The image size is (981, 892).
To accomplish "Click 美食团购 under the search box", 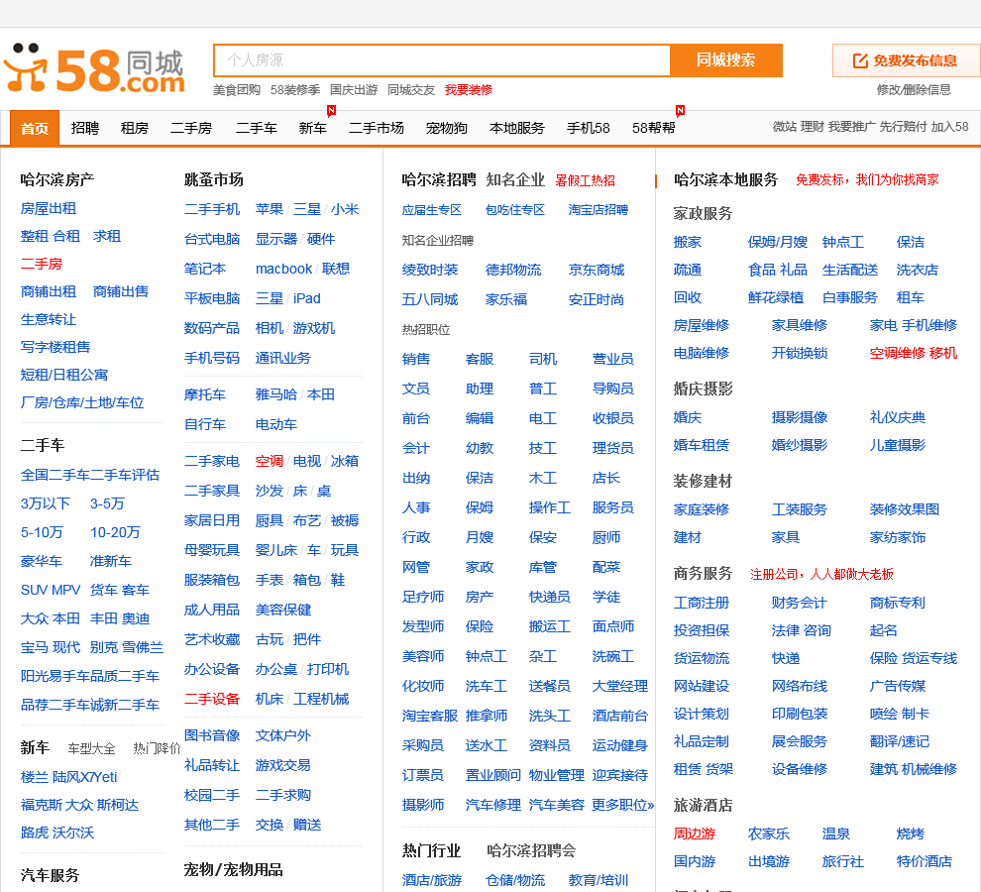I will click(237, 90).
